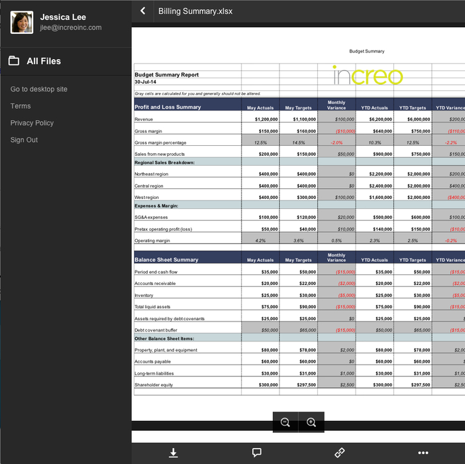Click the jlee@increoinc.com email address
Screen dimensions: 465x464
71,28
